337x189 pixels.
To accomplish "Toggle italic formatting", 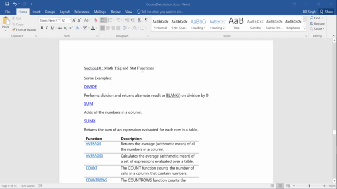I will (47, 28).
